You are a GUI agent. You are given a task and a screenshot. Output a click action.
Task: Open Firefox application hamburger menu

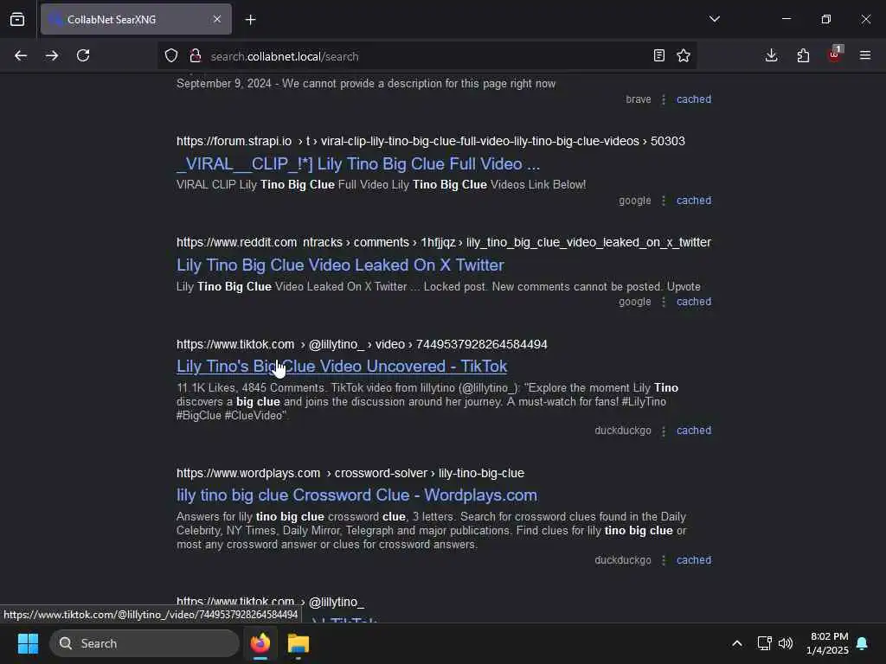tap(865, 56)
